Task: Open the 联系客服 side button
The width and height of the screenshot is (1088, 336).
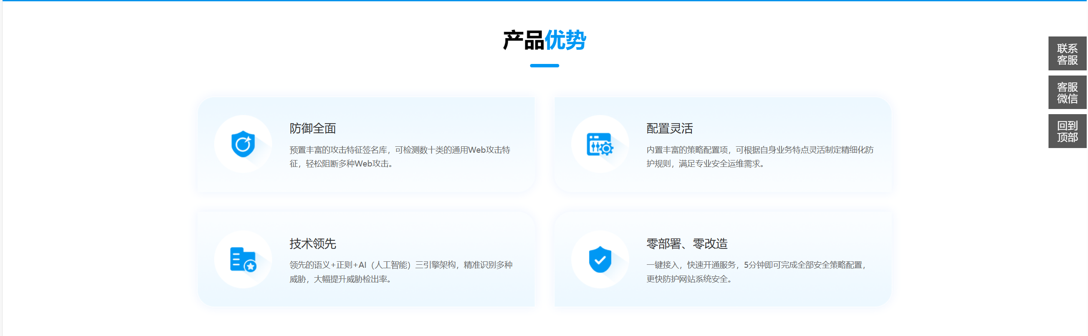Action: (x=1067, y=54)
